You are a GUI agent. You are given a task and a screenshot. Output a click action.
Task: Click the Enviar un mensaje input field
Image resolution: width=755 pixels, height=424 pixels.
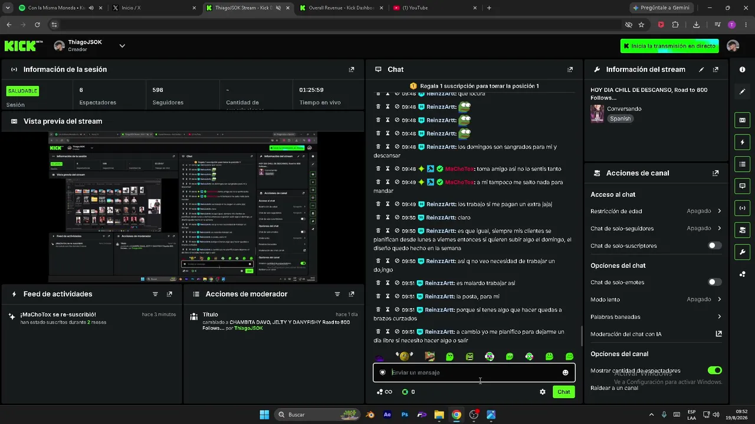pyautogui.click(x=474, y=372)
